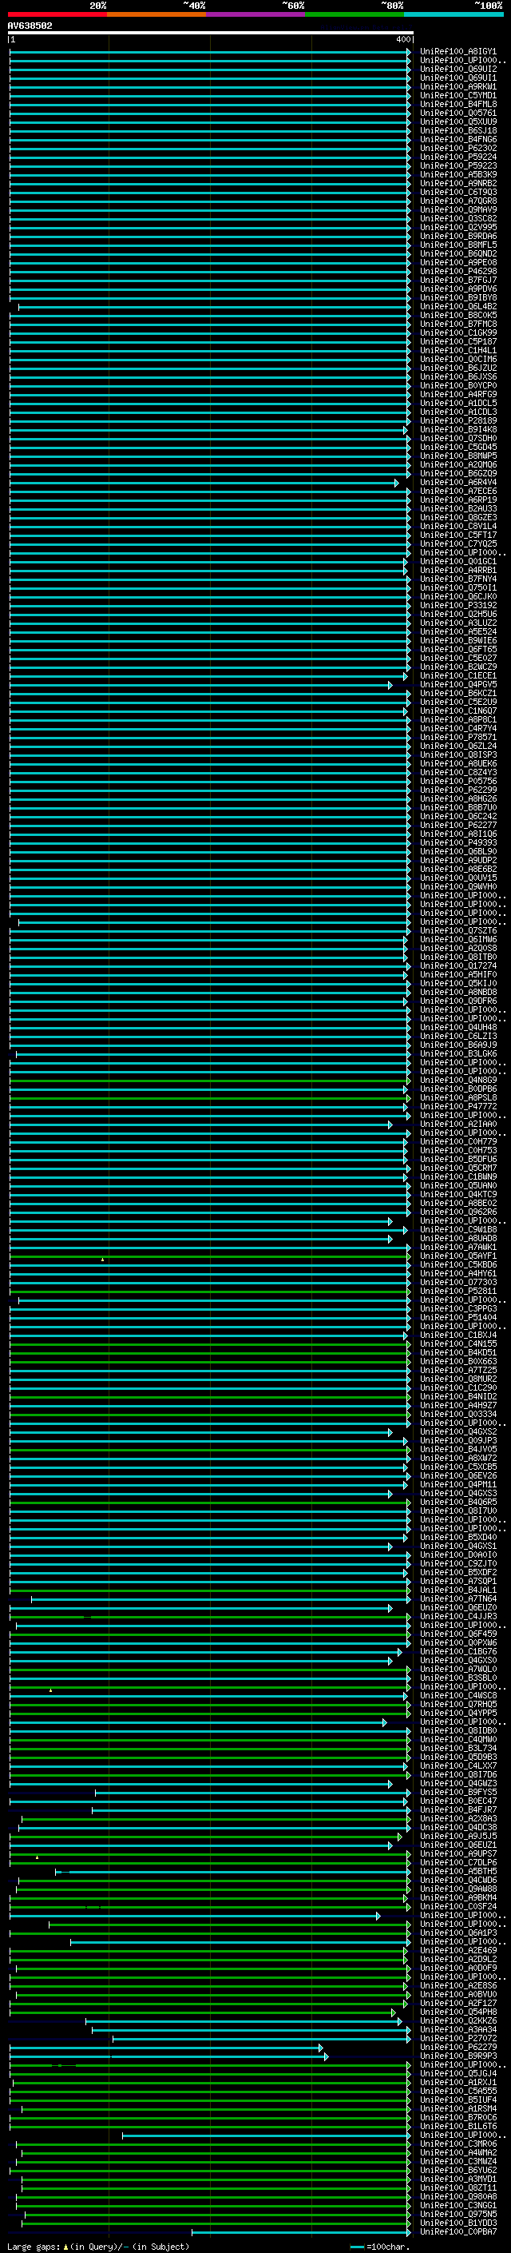
Task: Select hit label UniRef100_Q2V995
Action: pos(458,228)
